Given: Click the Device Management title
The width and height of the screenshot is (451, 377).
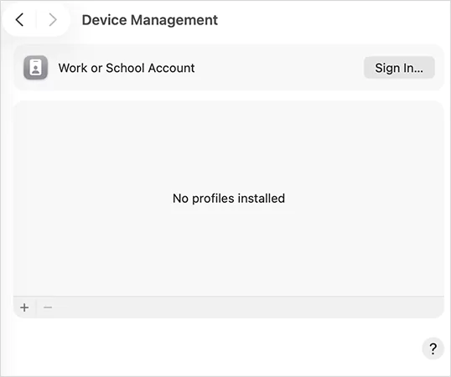Looking at the screenshot, I should click(150, 20).
